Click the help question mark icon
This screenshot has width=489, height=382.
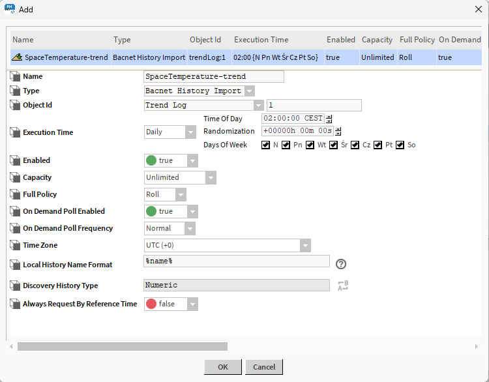pos(340,264)
